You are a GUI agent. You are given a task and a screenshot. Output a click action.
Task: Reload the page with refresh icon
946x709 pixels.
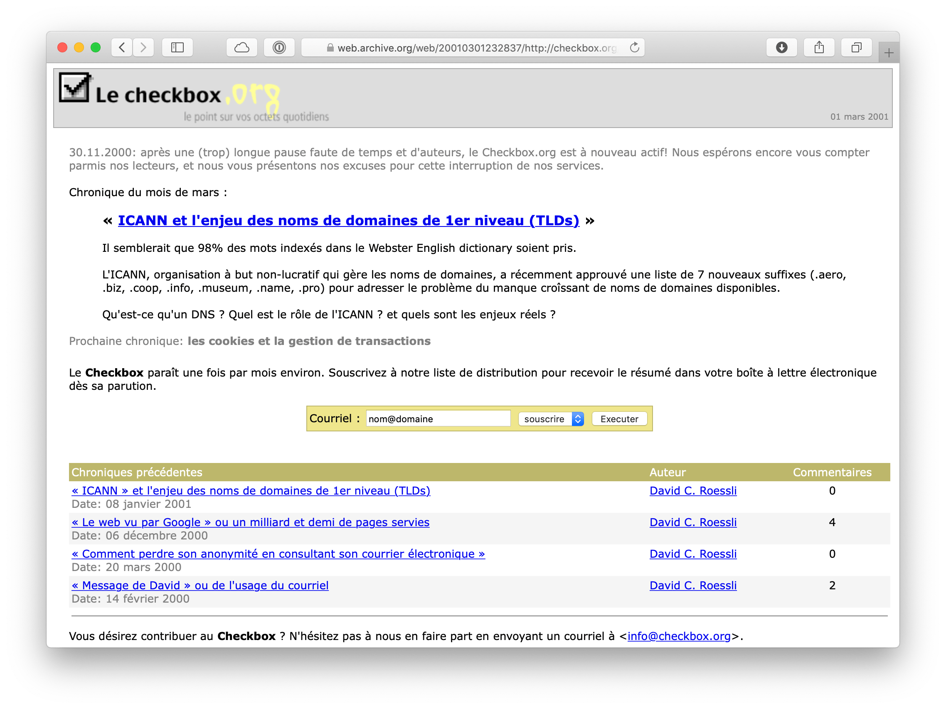[x=635, y=47]
